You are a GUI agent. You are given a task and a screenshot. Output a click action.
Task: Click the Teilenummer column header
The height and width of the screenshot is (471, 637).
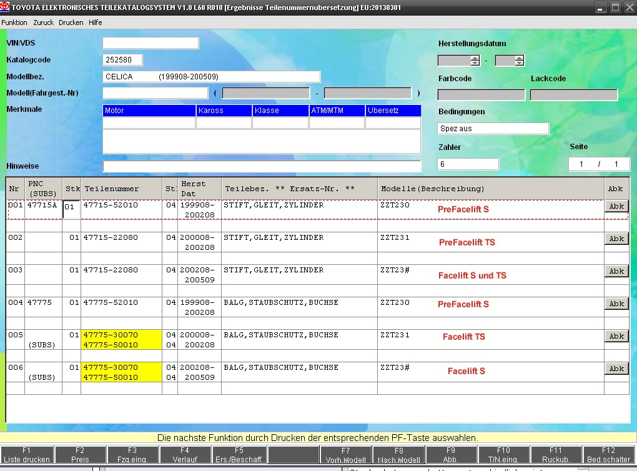tap(122, 189)
